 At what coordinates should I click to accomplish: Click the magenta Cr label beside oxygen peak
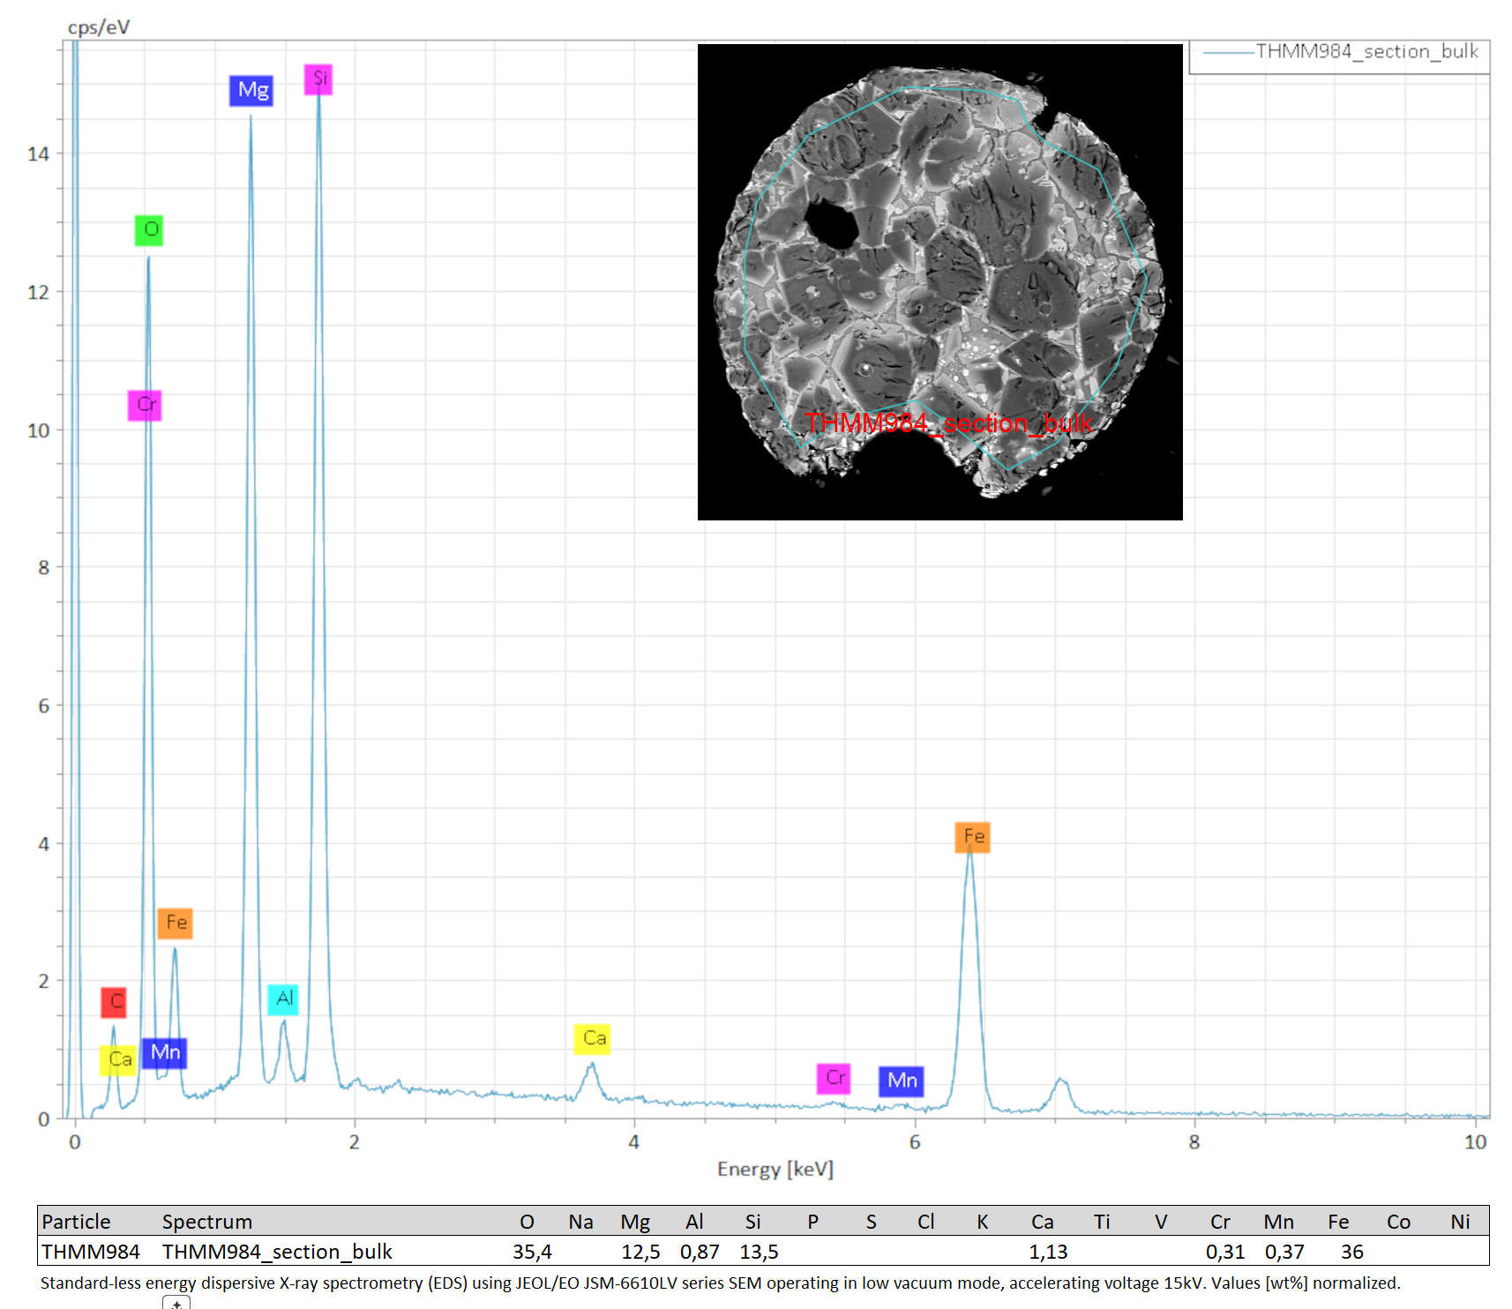[145, 406]
